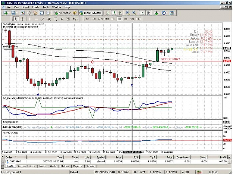
Task: Toggle the Chart Shift button
Action: point(148,13)
